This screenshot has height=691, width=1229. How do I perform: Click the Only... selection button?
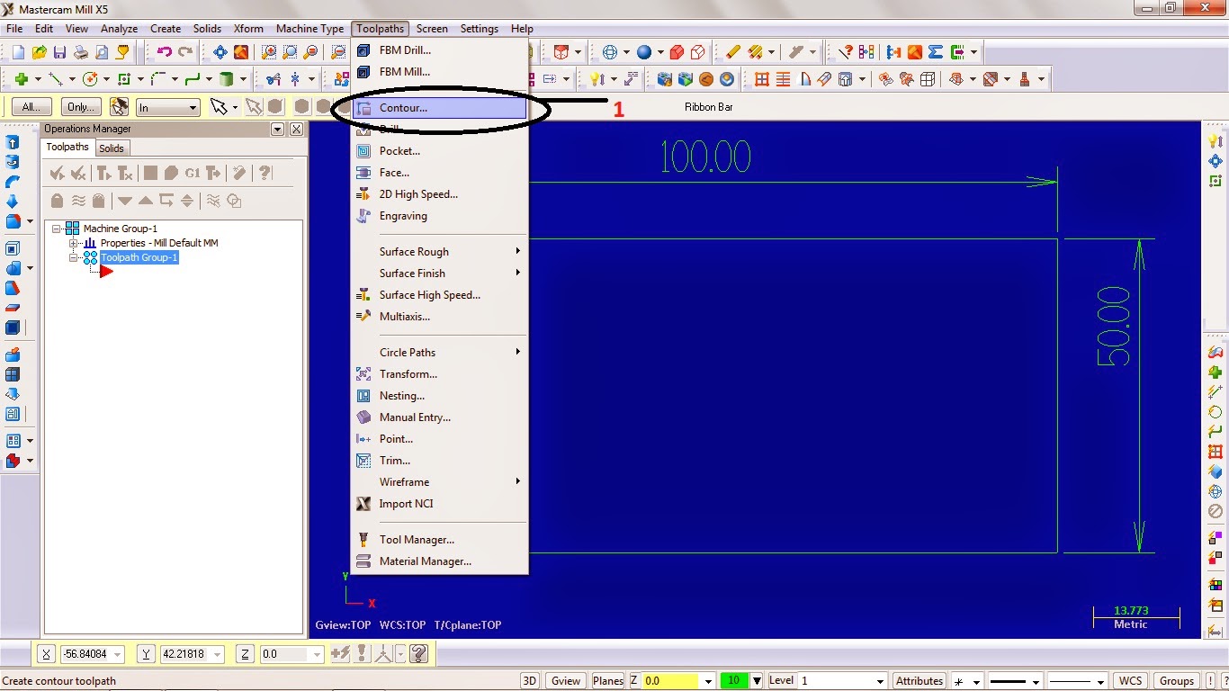click(81, 107)
